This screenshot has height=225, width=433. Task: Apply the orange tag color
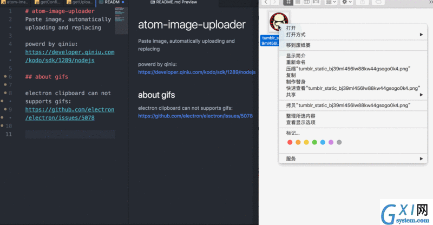[x=298, y=142]
